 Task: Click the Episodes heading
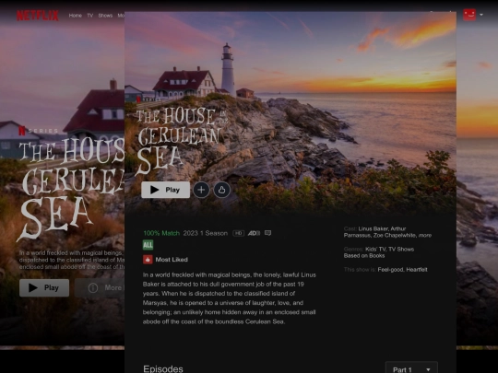point(163,369)
